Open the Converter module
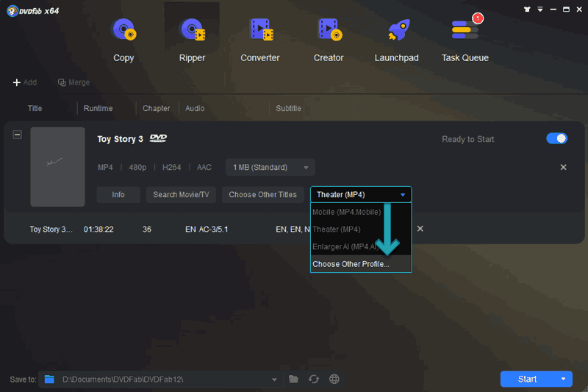The image size is (588, 392). click(260, 40)
